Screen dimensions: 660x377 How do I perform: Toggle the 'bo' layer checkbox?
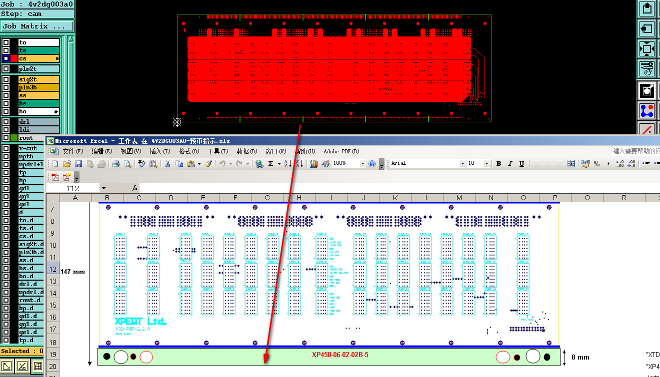point(6,111)
